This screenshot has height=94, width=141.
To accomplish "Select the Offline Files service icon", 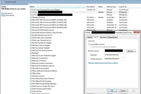I will click(31, 73).
